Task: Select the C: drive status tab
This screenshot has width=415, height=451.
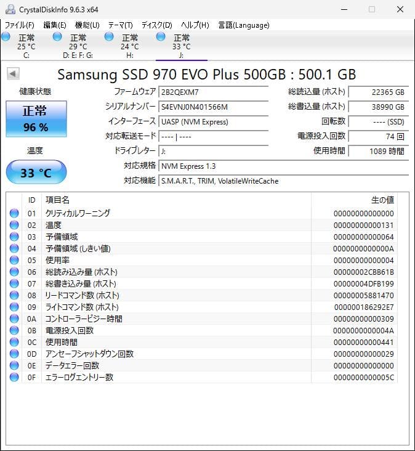Action: pos(26,46)
